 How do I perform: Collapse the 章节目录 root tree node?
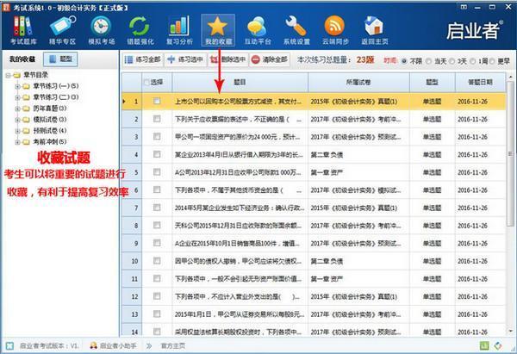click(x=8, y=76)
